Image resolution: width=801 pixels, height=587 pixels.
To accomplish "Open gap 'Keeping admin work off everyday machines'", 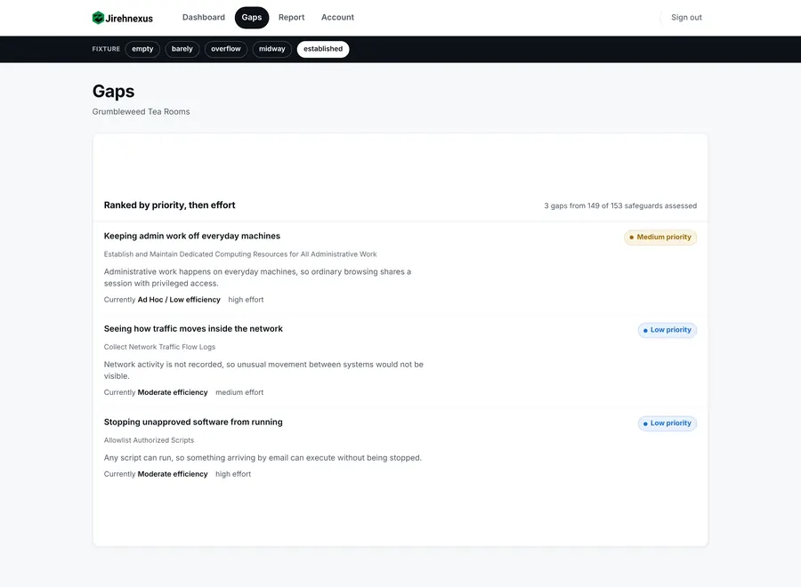I will pos(192,236).
